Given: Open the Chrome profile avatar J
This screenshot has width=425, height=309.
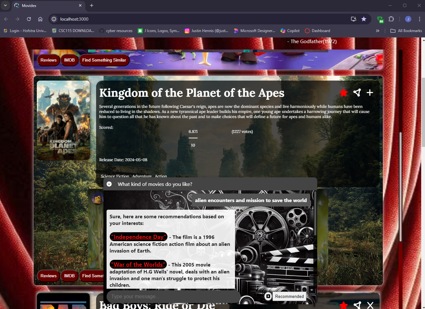Looking at the screenshot, I should 408,19.
